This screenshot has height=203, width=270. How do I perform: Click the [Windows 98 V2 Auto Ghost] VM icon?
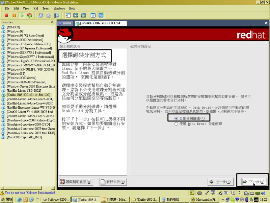pyautogui.click(x=3, y=36)
